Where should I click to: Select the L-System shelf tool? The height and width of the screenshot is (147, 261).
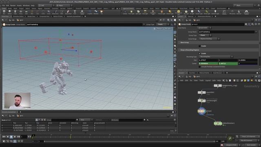coord(90,12)
